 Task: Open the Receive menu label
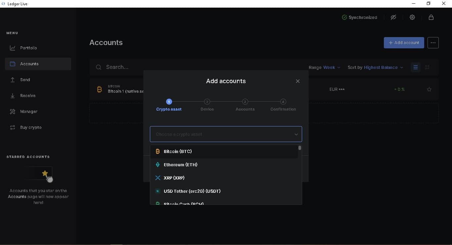click(x=28, y=96)
